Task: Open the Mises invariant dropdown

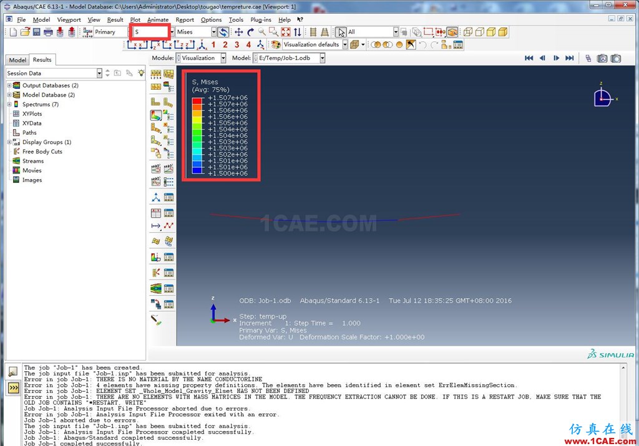Action: pyautogui.click(x=213, y=32)
